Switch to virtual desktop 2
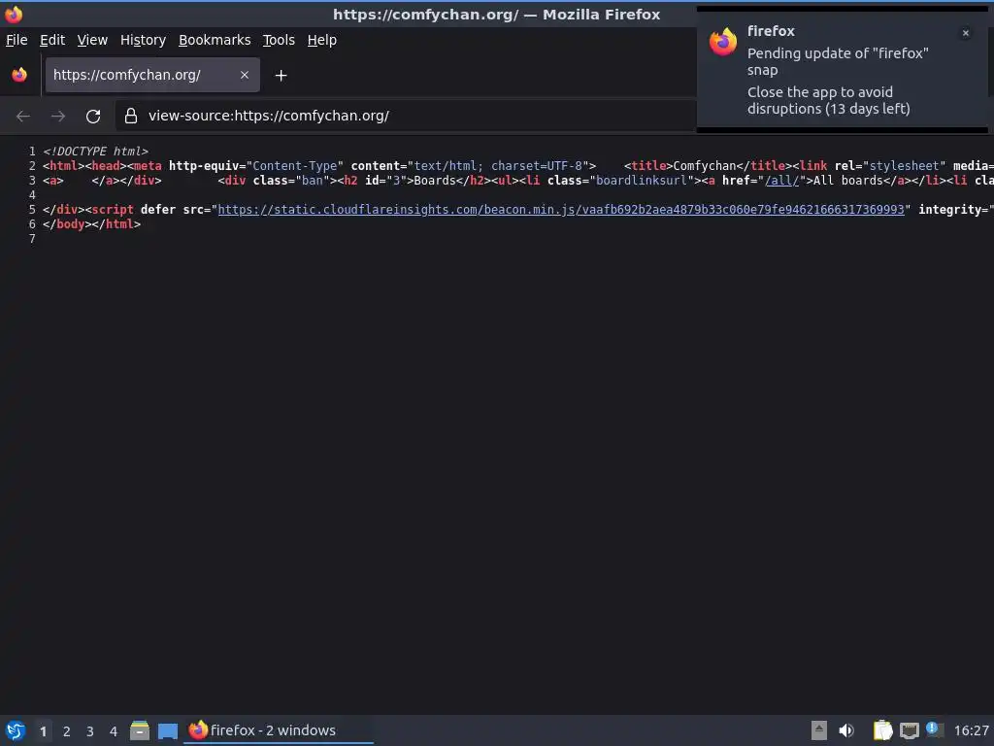The width and height of the screenshot is (994, 746). (x=67, y=731)
